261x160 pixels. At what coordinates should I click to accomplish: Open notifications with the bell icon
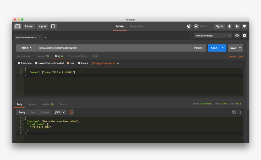[x=229, y=26]
